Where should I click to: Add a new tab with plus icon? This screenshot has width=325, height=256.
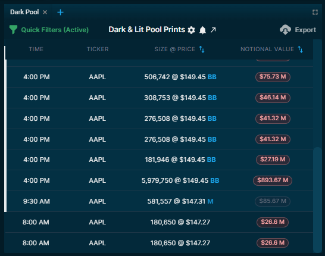point(60,13)
